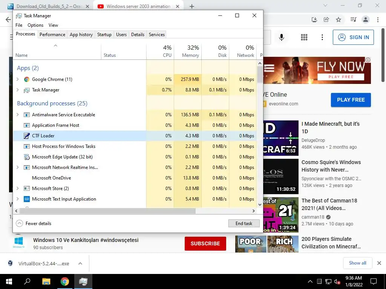Screen dimensions: 386x289
Task: Click the YouTube SIGN IN button
Action: pos(353,37)
